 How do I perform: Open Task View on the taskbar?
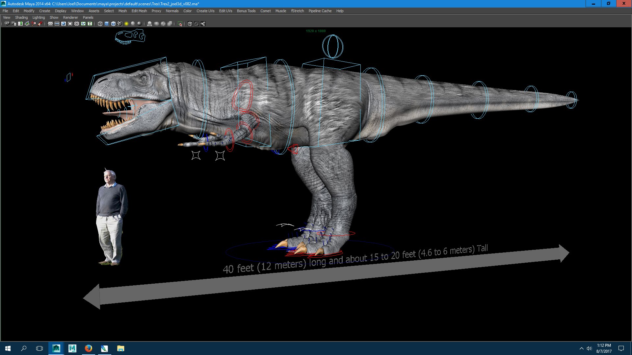tap(39, 348)
